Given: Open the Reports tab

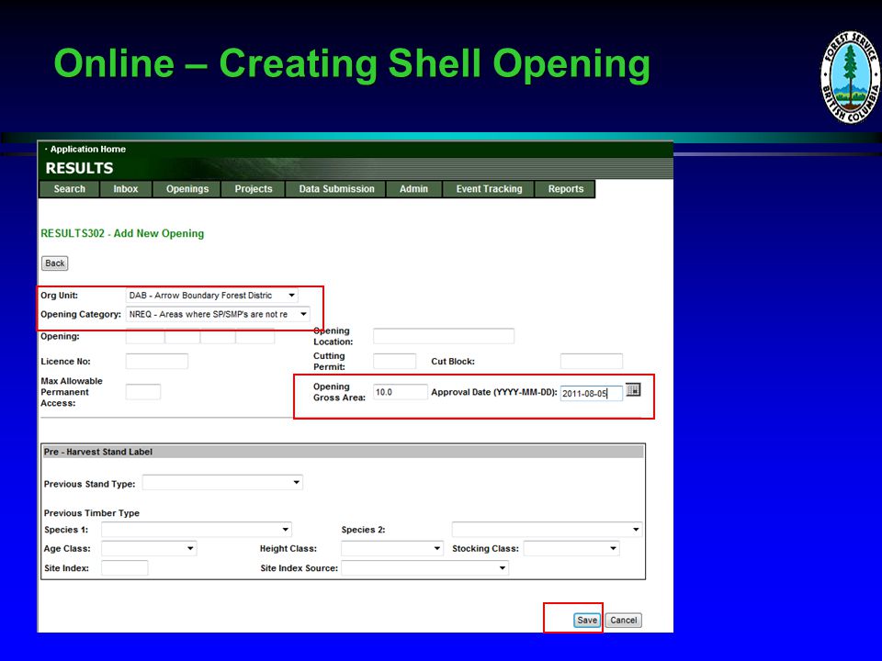Looking at the screenshot, I should (565, 189).
